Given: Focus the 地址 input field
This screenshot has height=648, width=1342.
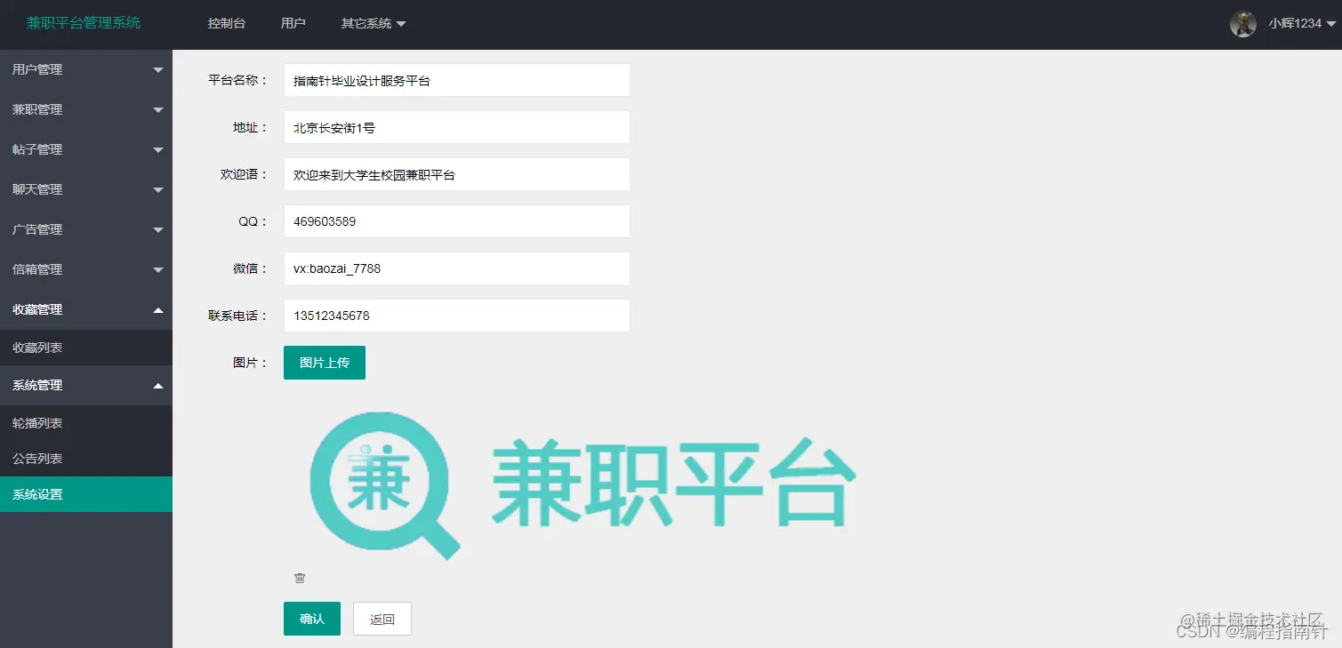Looking at the screenshot, I should click(x=457, y=127).
